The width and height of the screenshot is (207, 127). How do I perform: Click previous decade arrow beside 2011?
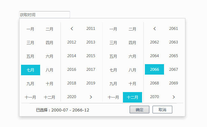click(x=72, y=29)
